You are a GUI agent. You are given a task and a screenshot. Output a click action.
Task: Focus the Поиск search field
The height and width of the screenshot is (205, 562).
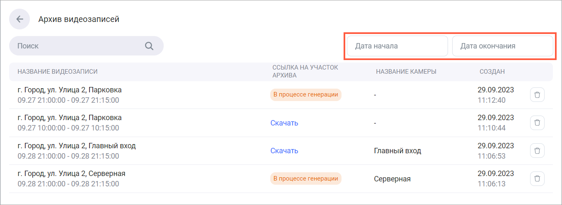click(x=79, y=46)
